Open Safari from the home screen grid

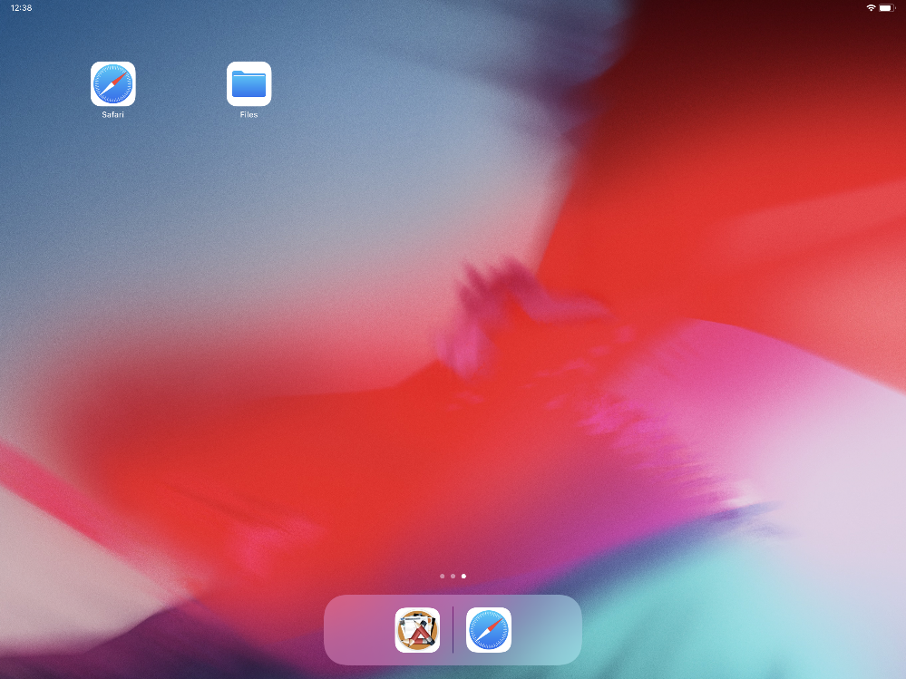point(112,83)
